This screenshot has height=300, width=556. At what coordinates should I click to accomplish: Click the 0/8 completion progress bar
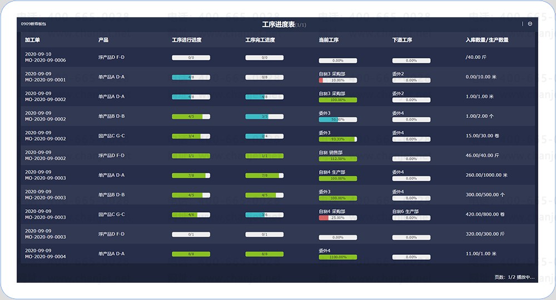(265, 77)
